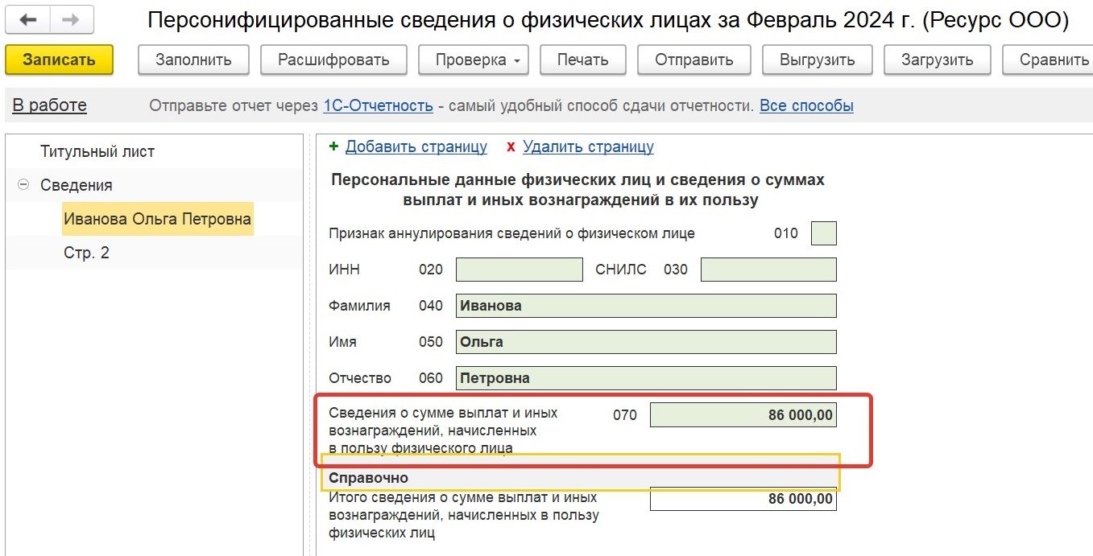Screen dimensions: 1093x556
Task: Click the Заполнить button
Action: pyautogui.click(x=193, y=60)
